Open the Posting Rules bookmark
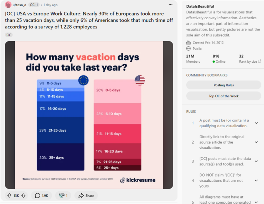The width and height of the screenshot is (264, 204). click(223, 85)
